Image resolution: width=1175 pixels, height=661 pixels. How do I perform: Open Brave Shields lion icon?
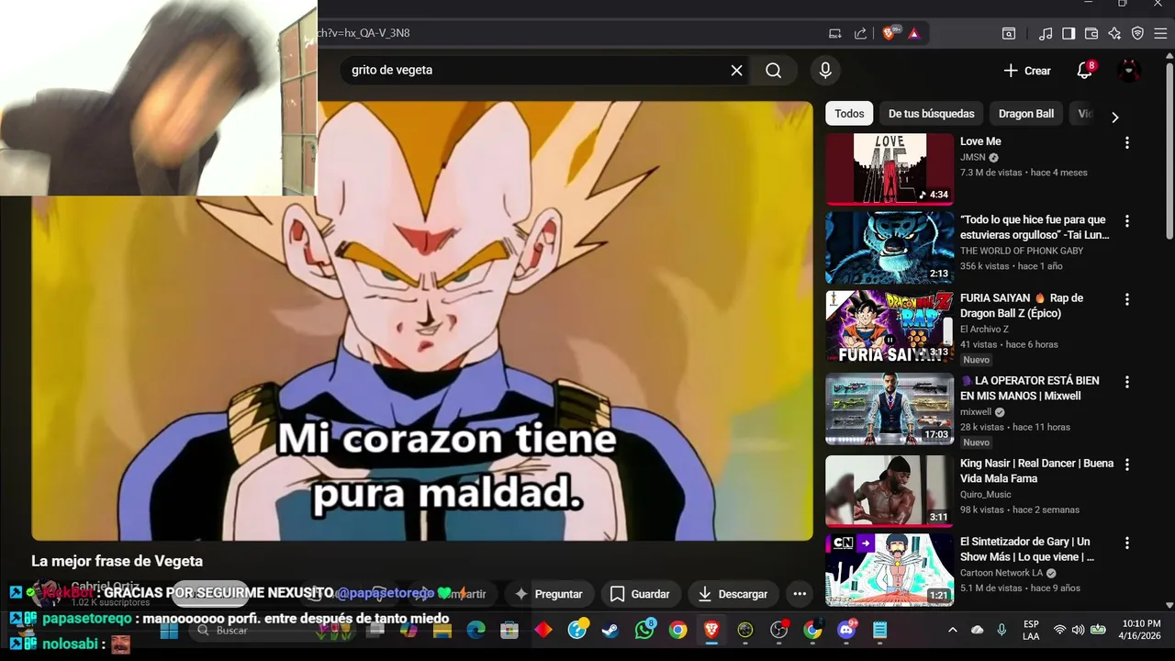(889, 33)
